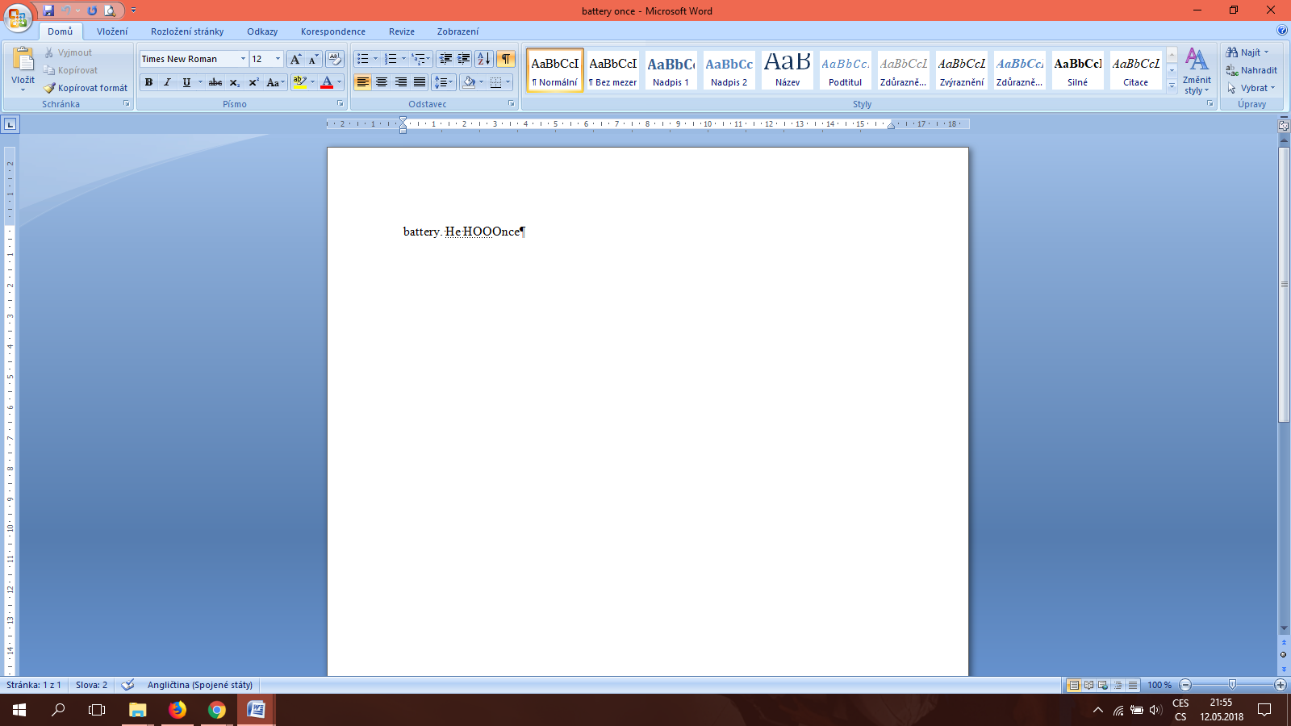Apply numbered list formatting
The height and width of the screenshot is (726, 1291).
391,59
